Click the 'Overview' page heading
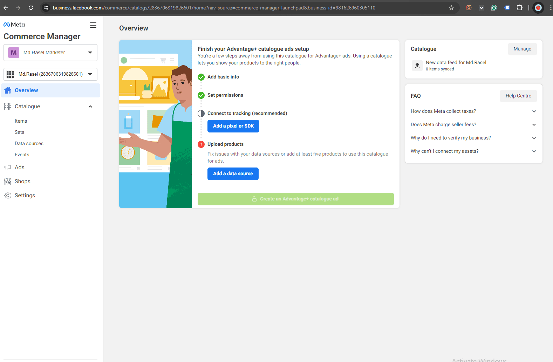Image resolution: width=553 pixels, height=362 pixels. pos(134,28)
